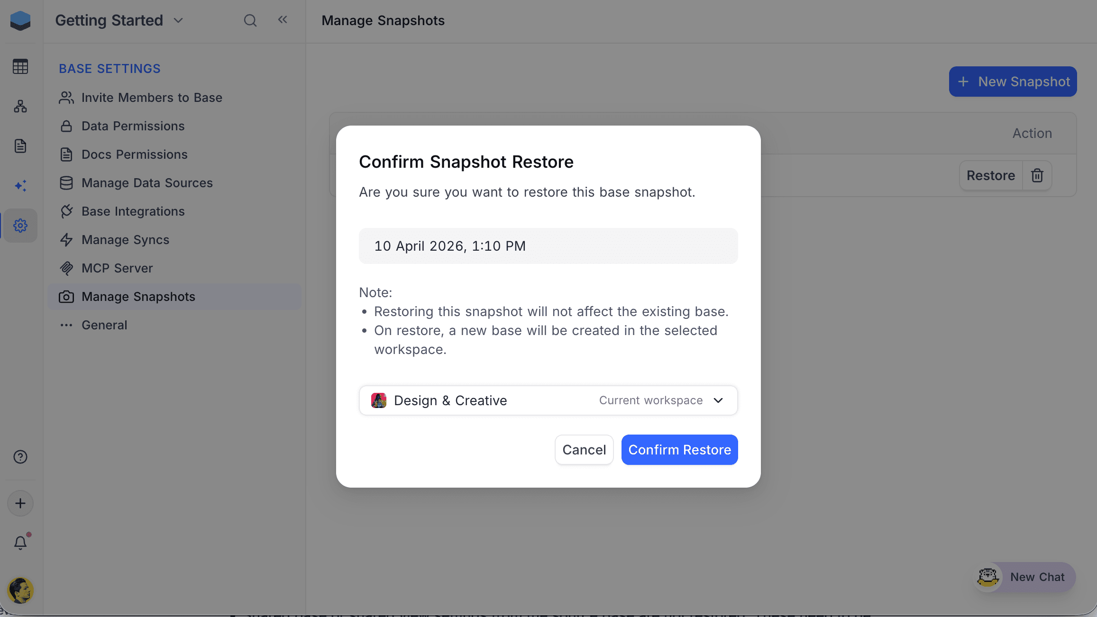Click the camera icon beside Manage Snapshots

66,297
